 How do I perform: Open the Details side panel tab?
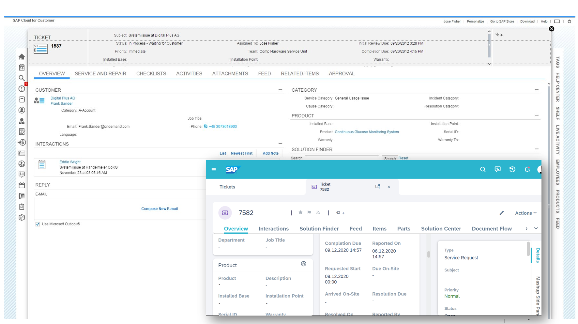(538, 255)
